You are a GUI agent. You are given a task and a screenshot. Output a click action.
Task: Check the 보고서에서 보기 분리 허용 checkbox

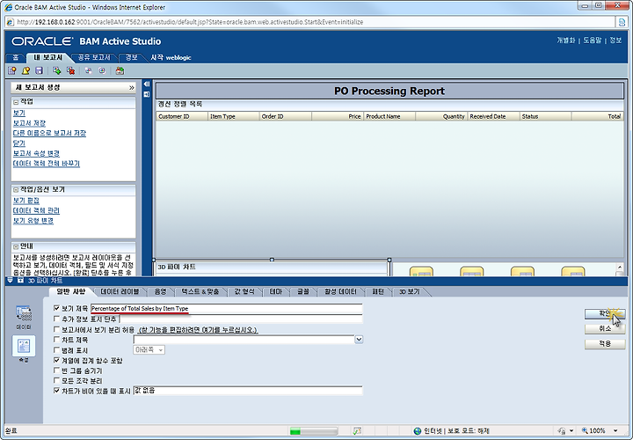[x=56, y=330]
